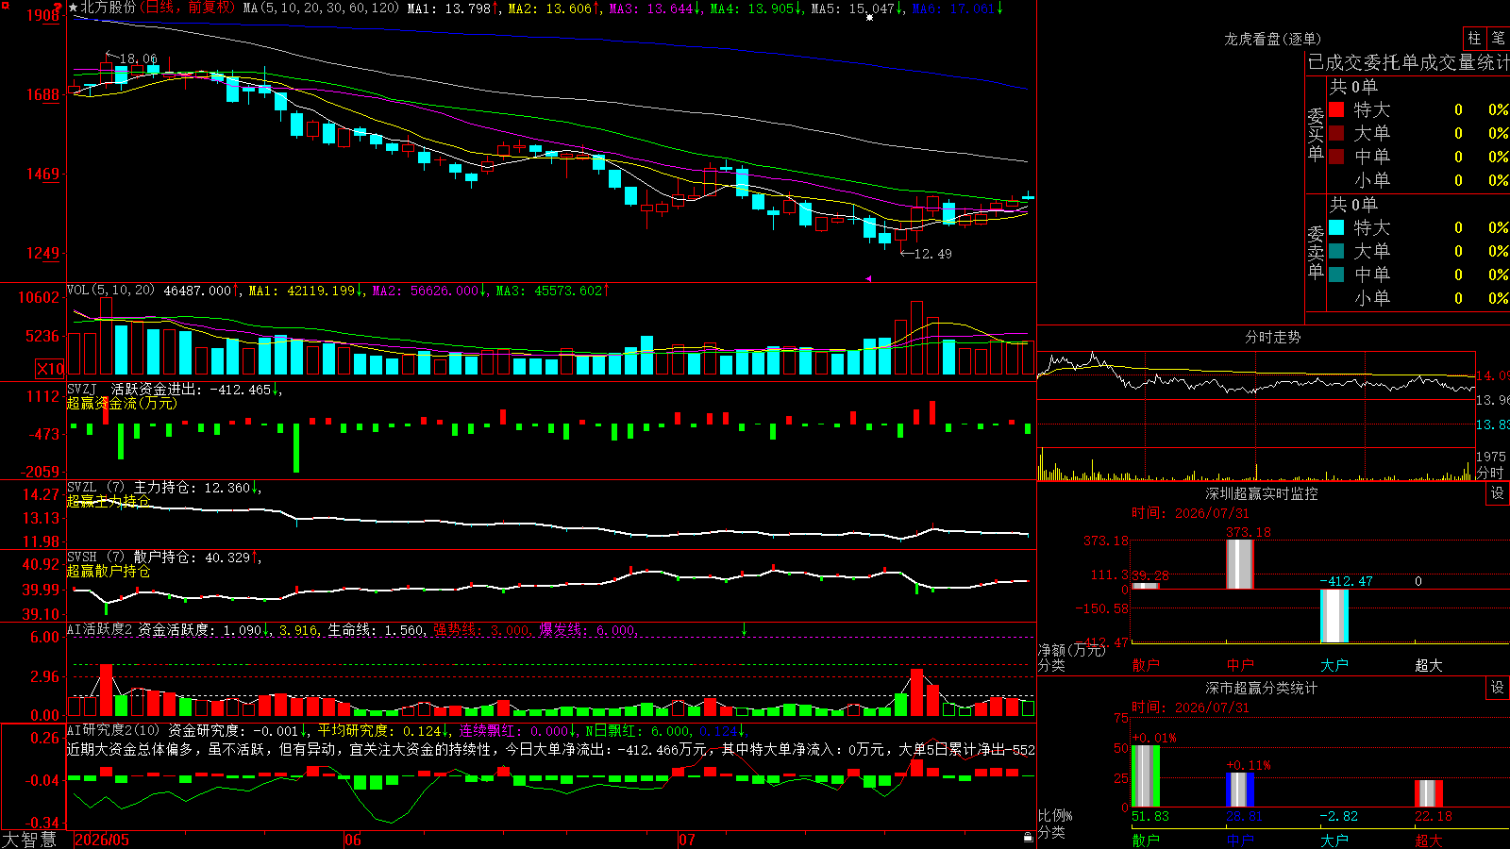Click the X10 volume scale box
The image size is (1510, 849).
click(50, 369)
